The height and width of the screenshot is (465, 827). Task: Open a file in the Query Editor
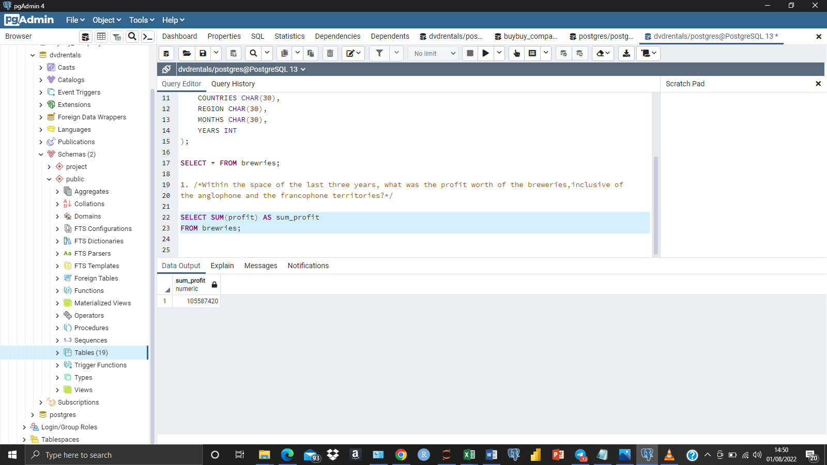pos(187,53)
